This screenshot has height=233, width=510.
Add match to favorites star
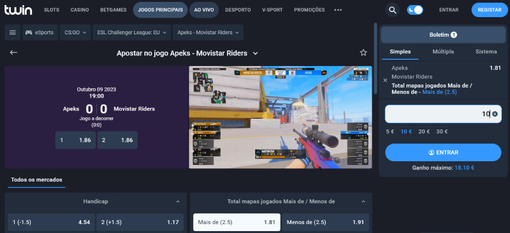click(x=363, y=53)
